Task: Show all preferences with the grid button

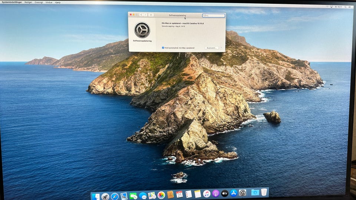Action: [x=151, y=15]
